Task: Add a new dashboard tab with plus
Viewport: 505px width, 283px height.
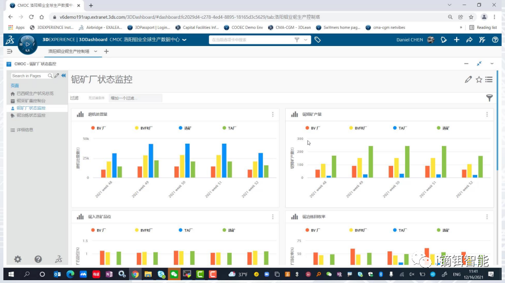Action: [x=106, y=52]
